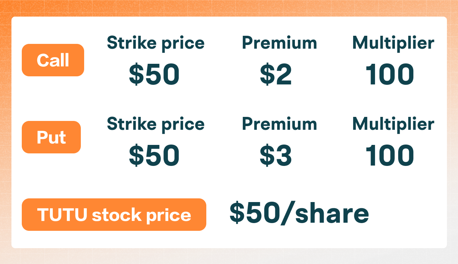Viewport: 458px width, 264px height.
Task: Select the $2 Call premium value
Action: (276, 74)
